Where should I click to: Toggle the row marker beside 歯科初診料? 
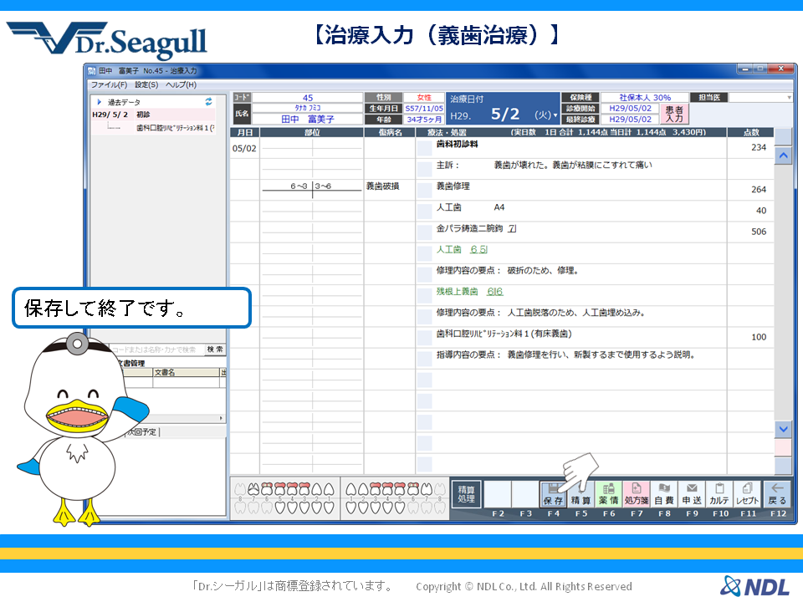coord(425,149)
